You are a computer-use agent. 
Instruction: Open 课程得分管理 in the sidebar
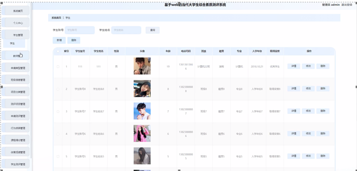pyautogui.click(x=16, y=140)
